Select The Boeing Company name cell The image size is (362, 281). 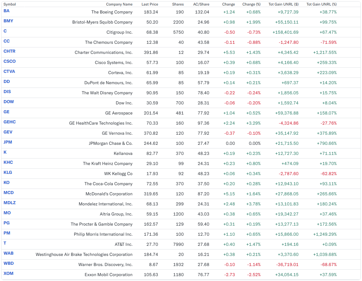tap(112, 12)
